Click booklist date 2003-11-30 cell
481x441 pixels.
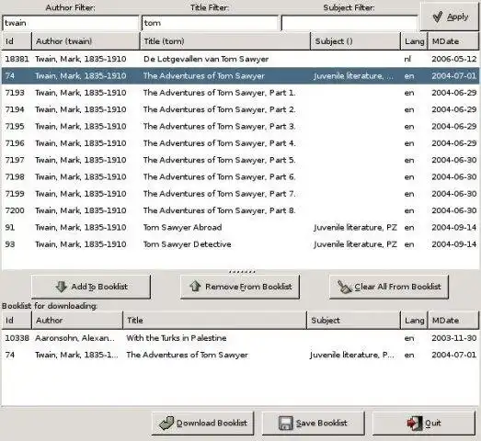[454, 338]
